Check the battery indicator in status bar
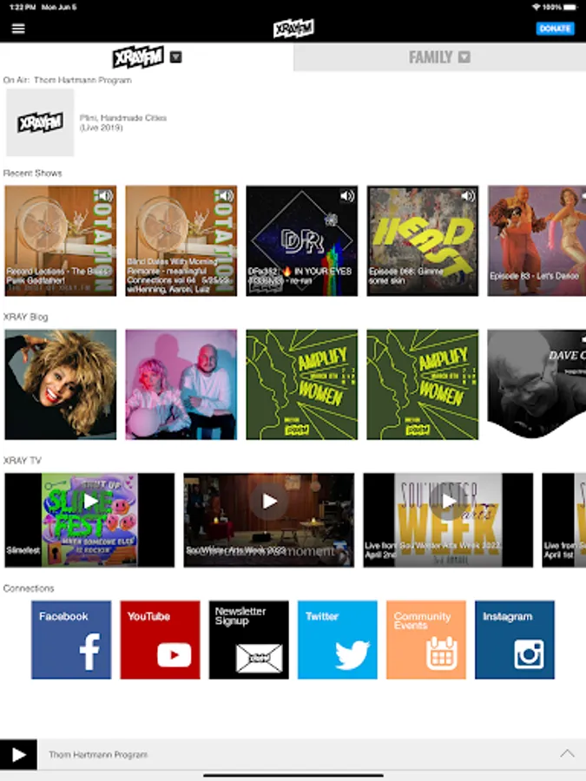Viewport: 586px width, 781px height. click(571, 7)
